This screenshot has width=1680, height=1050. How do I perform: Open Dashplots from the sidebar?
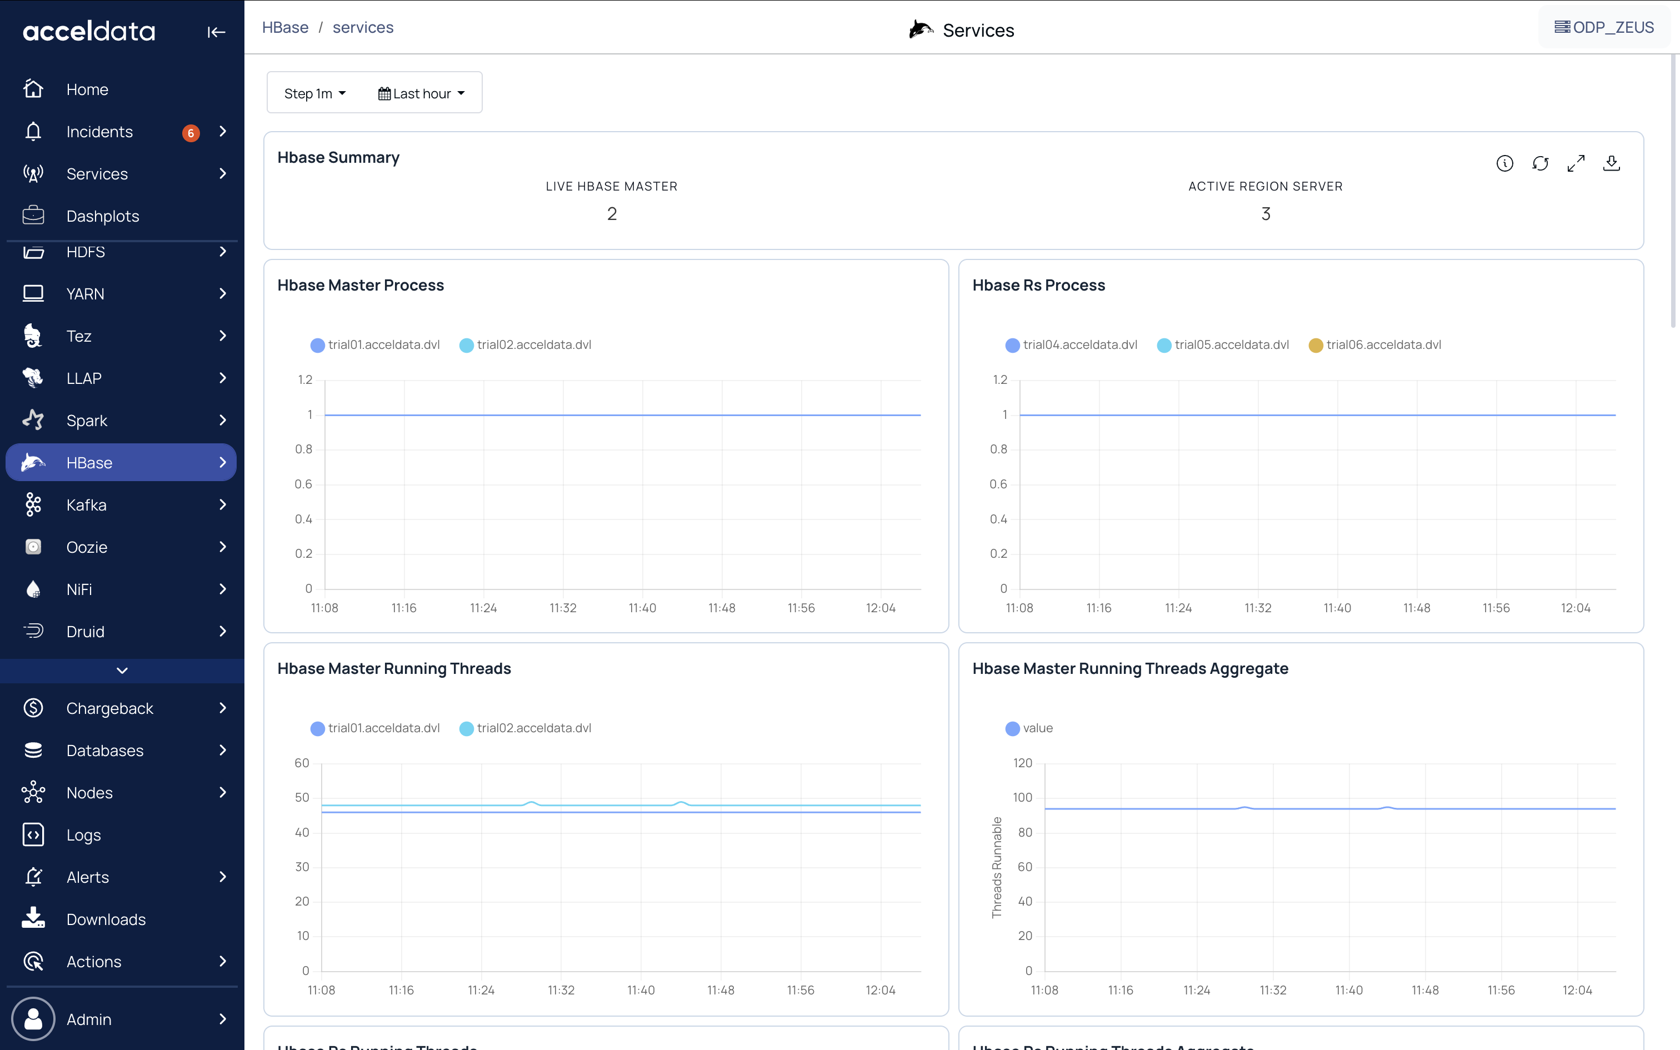click(103, 216)
